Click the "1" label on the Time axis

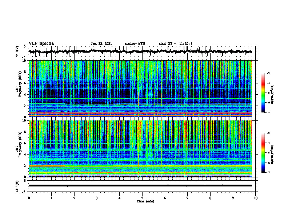click(51, 198)
